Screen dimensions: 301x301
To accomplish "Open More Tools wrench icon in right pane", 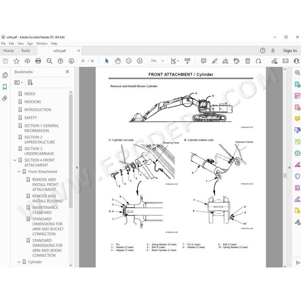I will (x=297, y=222).
